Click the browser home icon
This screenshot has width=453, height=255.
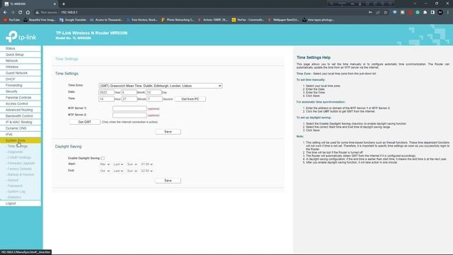click(28, 13)
